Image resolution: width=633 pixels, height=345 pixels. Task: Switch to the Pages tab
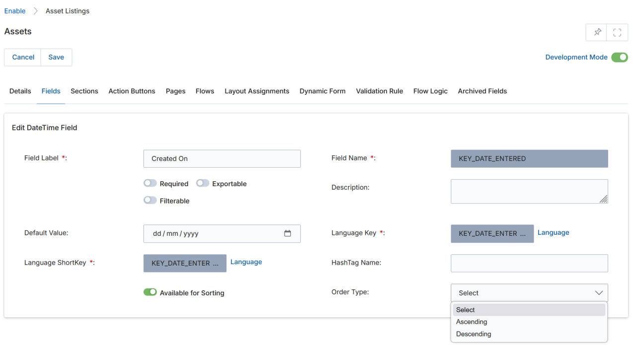(x=176, y=91)
